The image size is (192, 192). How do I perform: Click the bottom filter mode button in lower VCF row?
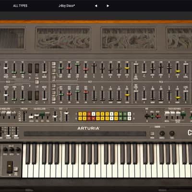(x=54, y=99)
